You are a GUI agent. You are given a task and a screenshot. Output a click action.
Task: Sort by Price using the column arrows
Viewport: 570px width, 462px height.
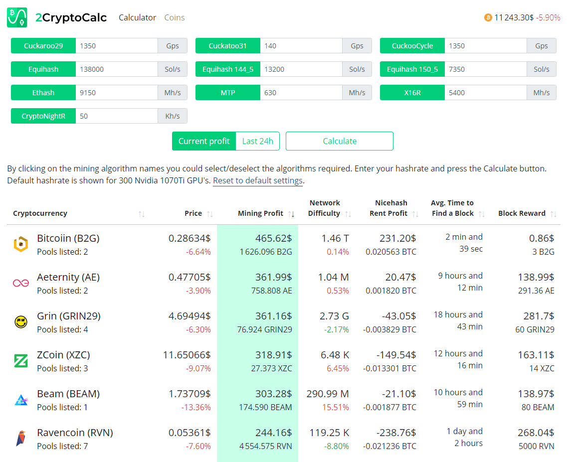coord(210,214)
